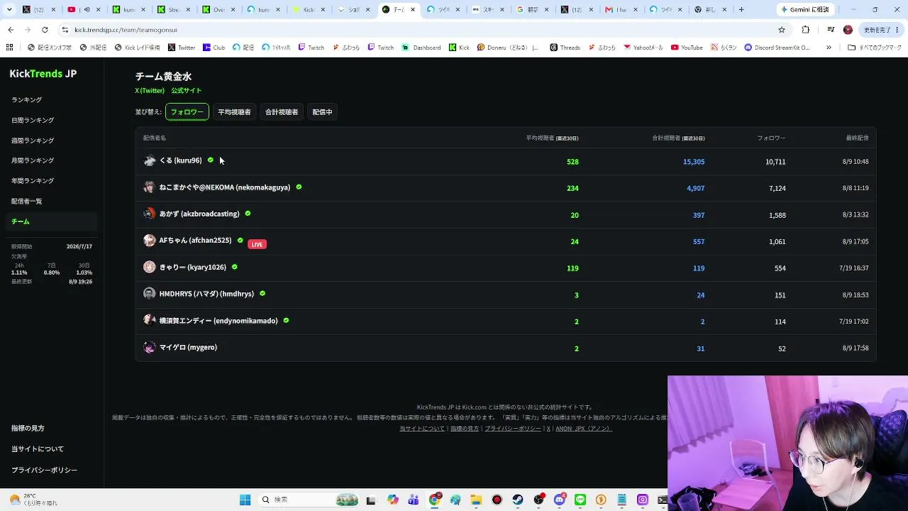908x511 pixels.
Task: Open the Task View icon in the taskbar
Action: pos(370,500)
